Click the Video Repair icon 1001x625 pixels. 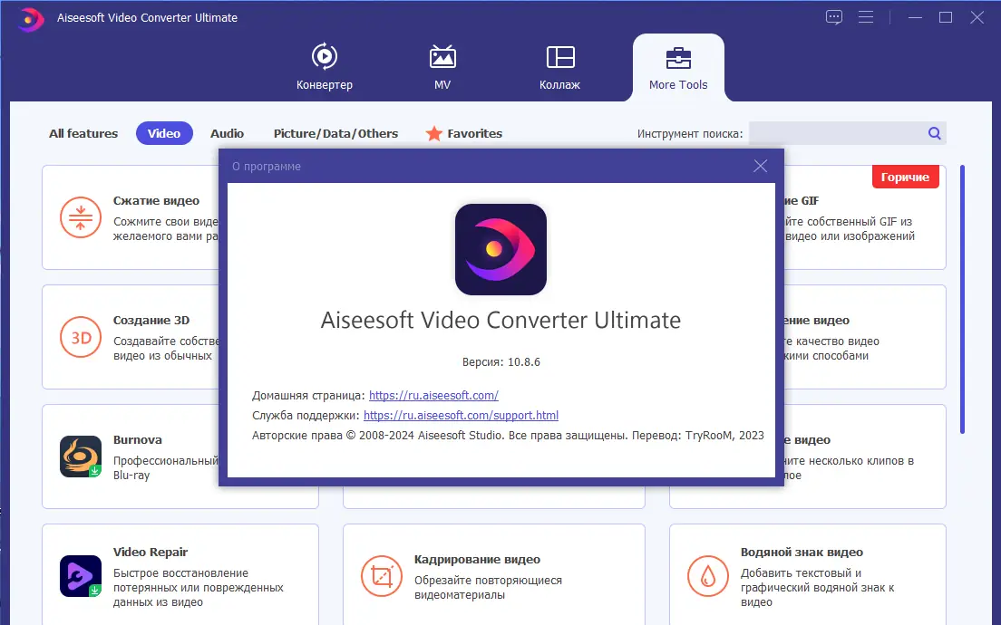click(x=81, y=576)
